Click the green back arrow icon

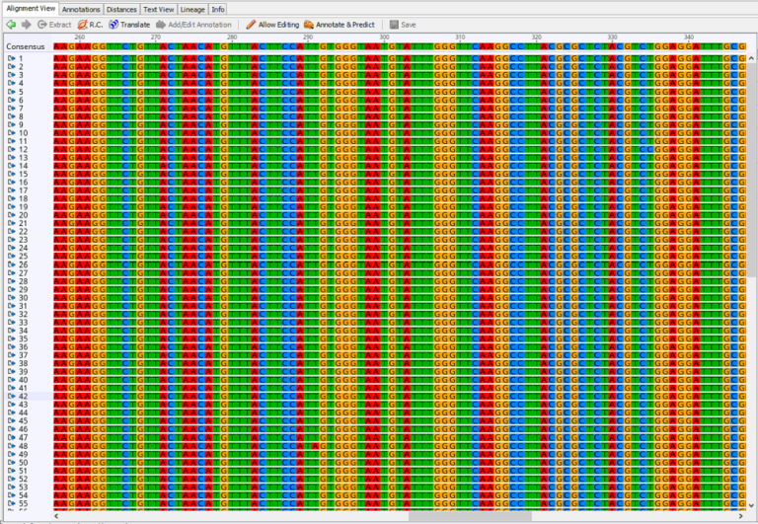click(11, 24)
